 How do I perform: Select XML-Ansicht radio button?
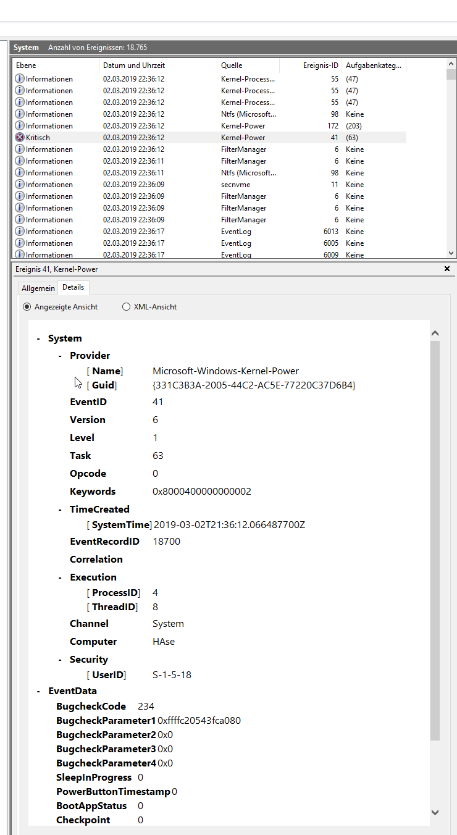coord(127,307)
